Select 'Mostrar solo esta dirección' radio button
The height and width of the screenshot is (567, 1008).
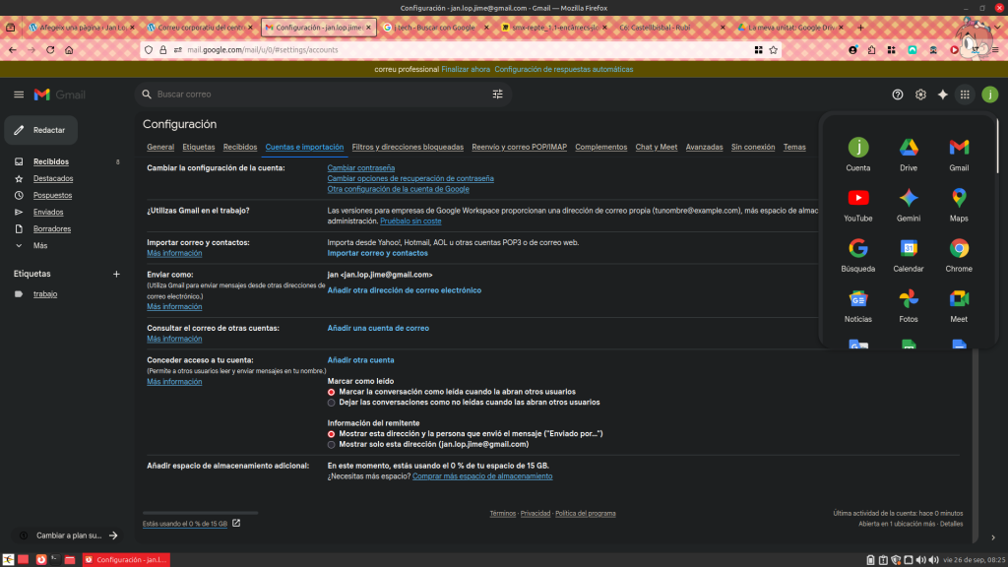coord(331,445)
